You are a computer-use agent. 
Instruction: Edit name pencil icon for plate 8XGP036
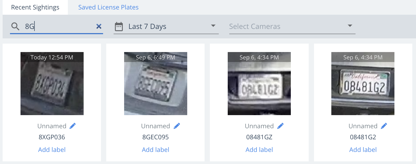(73, 126)
